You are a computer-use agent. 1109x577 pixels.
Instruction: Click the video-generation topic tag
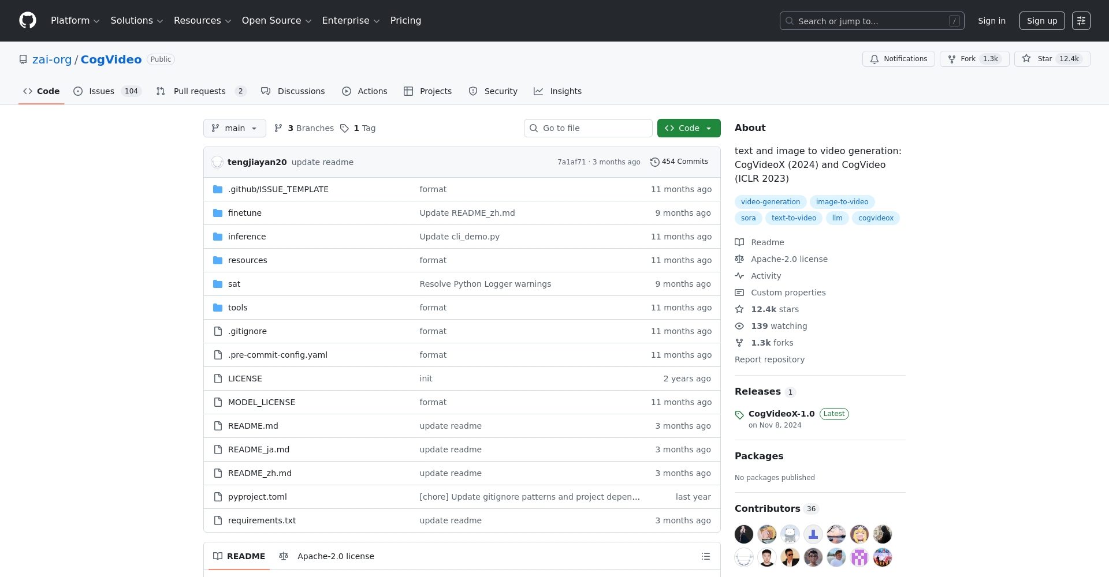770,202
